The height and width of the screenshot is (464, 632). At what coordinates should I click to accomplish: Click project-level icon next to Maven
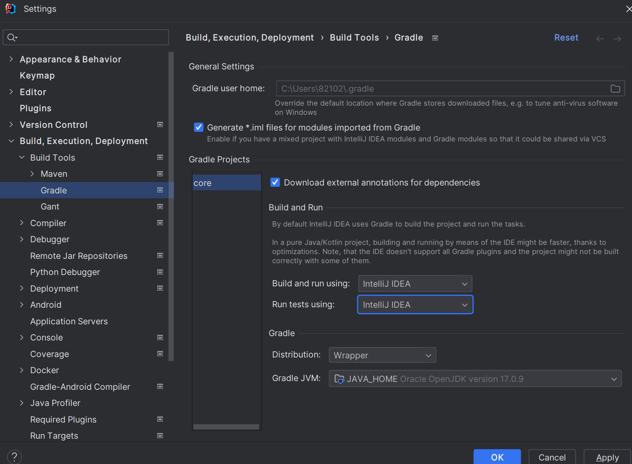point(160,174)
